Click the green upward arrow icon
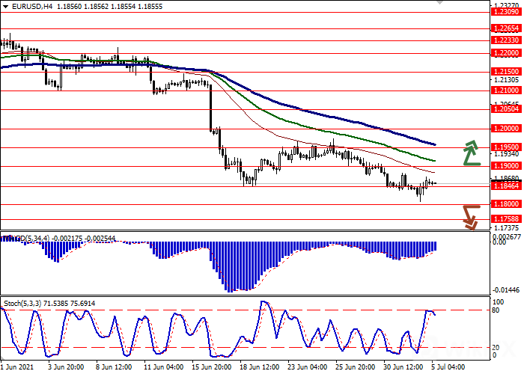Screen dimensions: 524x374 tap(471, 153)
